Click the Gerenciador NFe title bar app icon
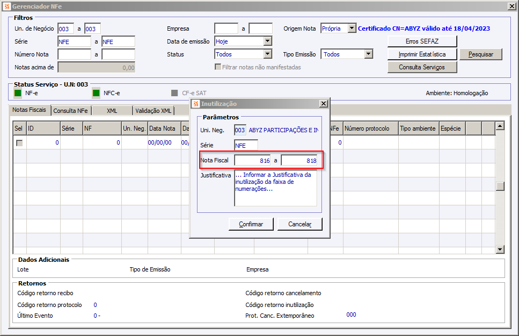 pyautogui.click(x=6, y=6)
